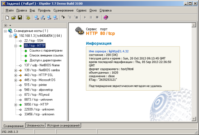Click the green arrow beside Доступ к директориям

(26, 61)
